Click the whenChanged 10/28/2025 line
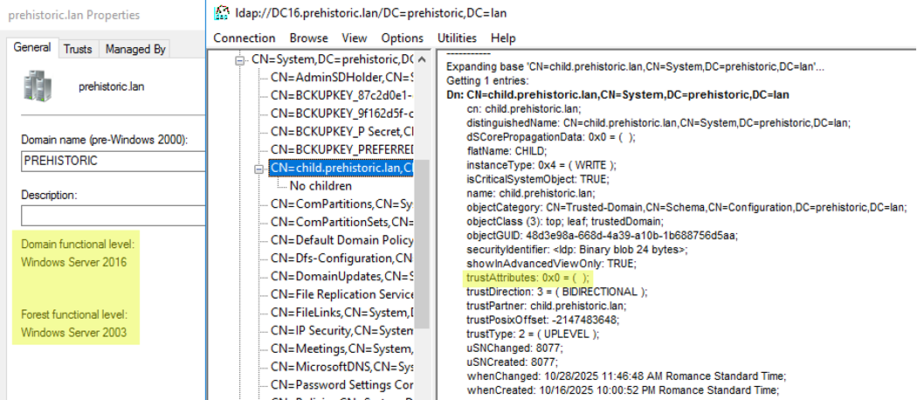The image size is (917, 400). click(627, 376)
